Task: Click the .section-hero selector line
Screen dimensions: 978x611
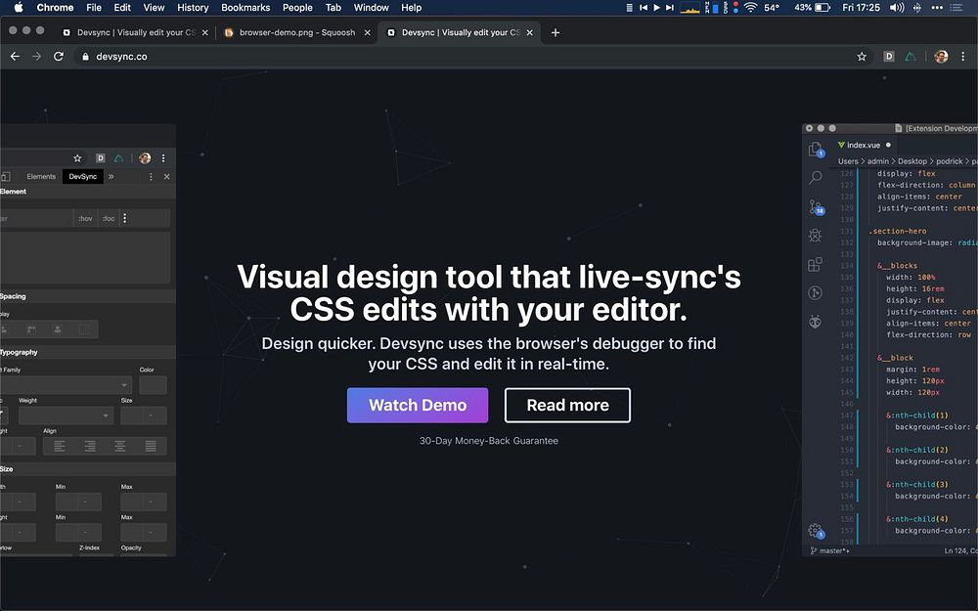Action: tap(898, 232)
